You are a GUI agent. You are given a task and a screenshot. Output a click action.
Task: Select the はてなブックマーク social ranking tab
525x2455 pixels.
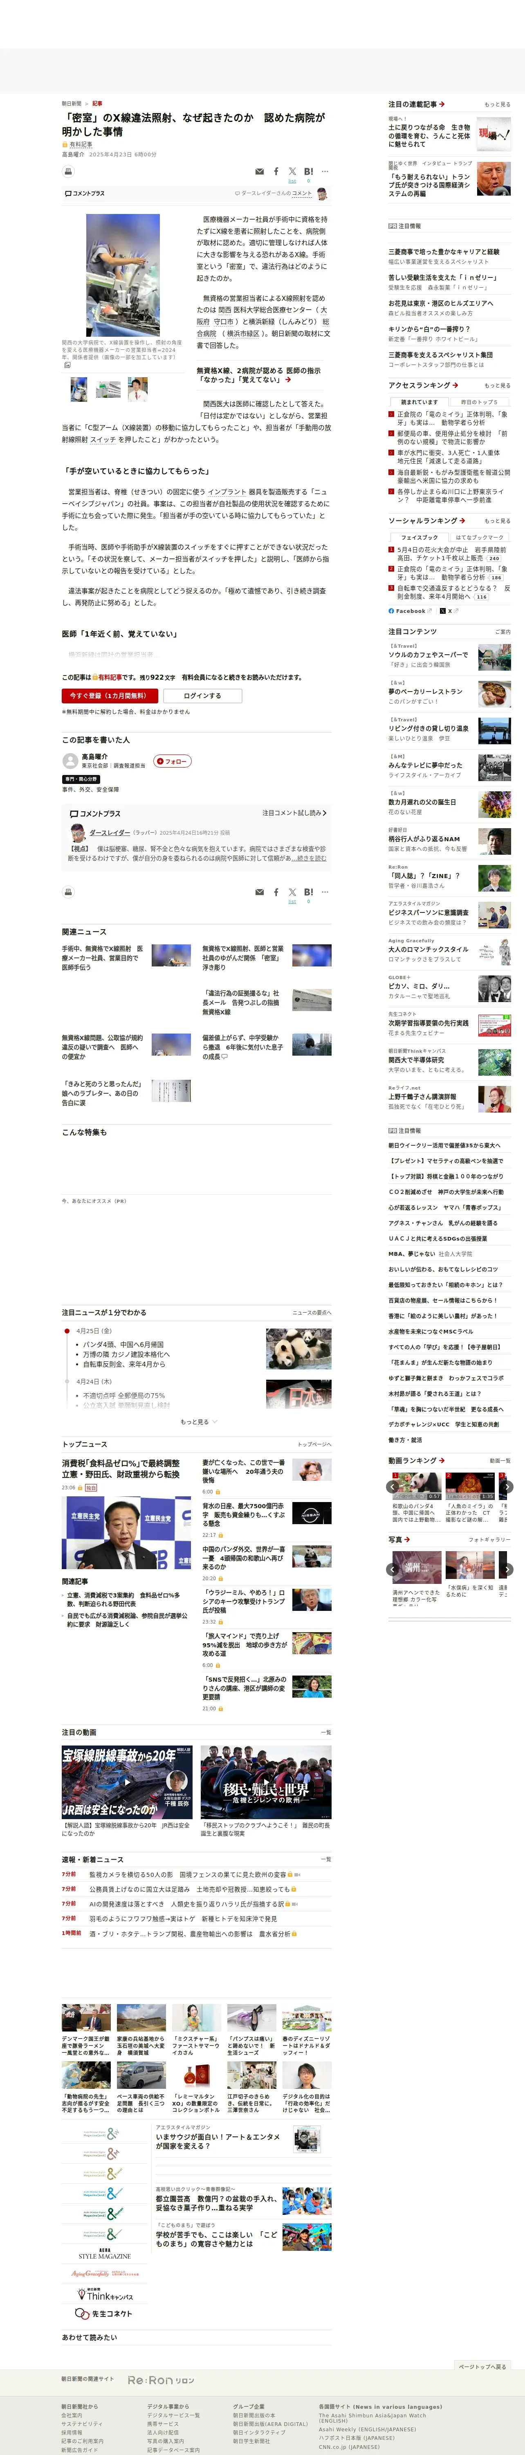480,538
